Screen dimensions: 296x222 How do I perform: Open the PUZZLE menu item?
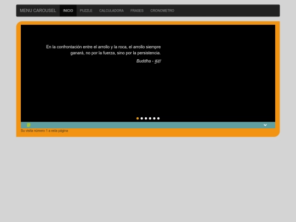pos(86,10)
